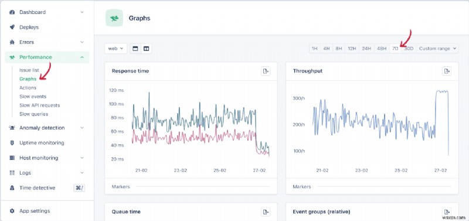Open Issue list under Performance
Screen dimensions: 469x221
click(x=29, y=70)
